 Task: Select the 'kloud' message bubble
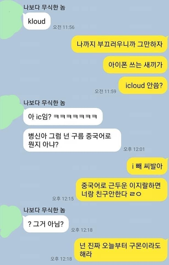pos(37,21)
